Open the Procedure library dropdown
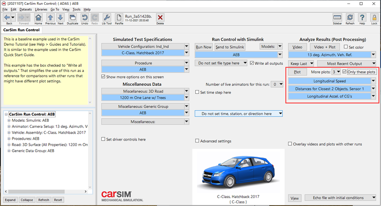This screenshot has width=381, height=206. point(187,63)
